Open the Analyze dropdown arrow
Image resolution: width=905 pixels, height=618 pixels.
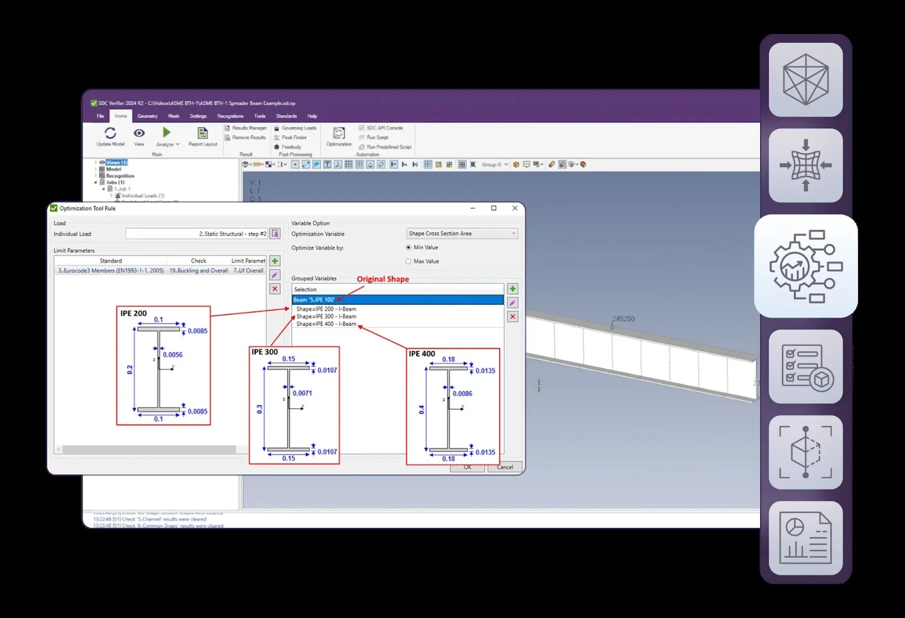tap(178, 144)
